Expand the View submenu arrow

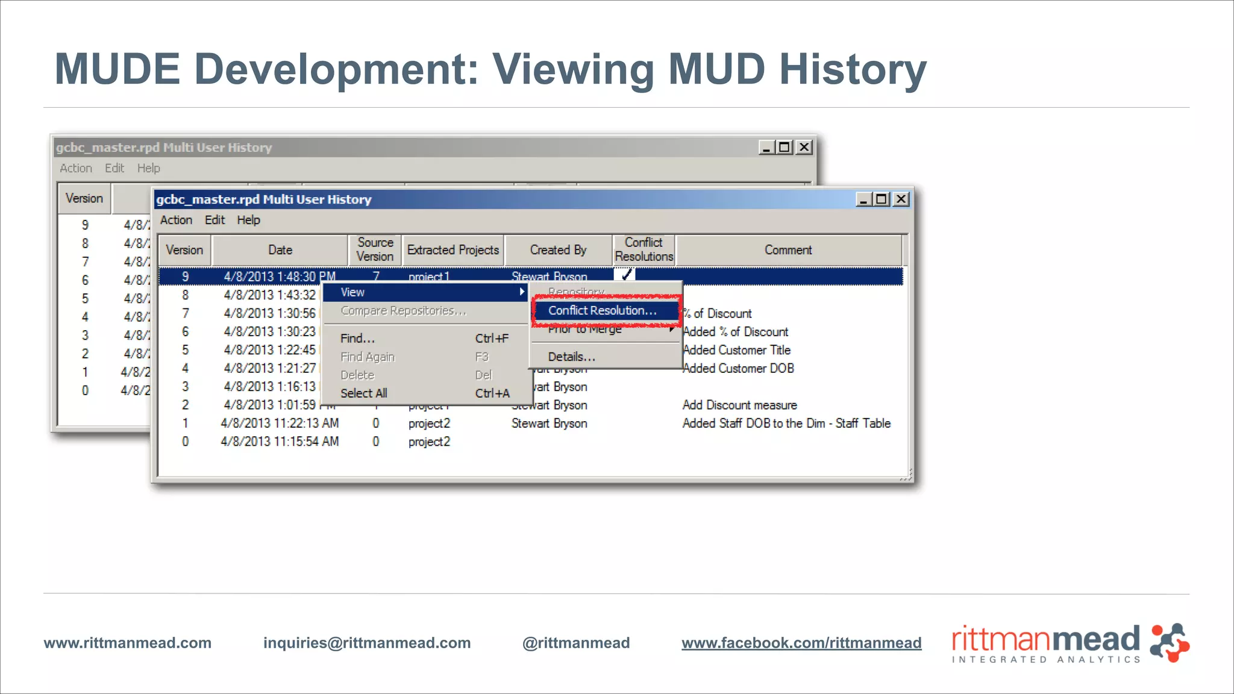522,292
